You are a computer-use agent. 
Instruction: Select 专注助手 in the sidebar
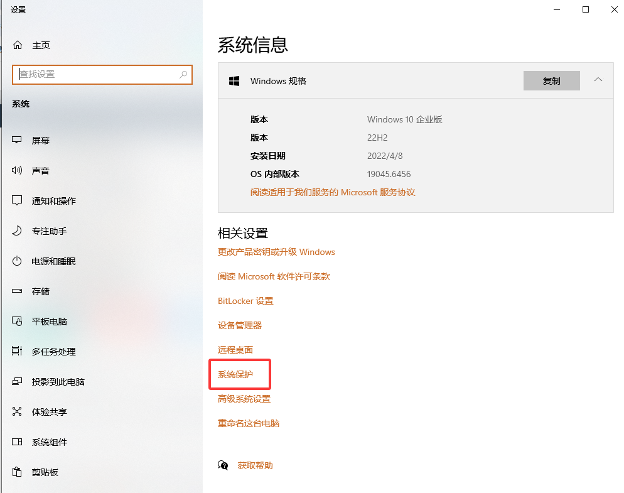[50, 231]
